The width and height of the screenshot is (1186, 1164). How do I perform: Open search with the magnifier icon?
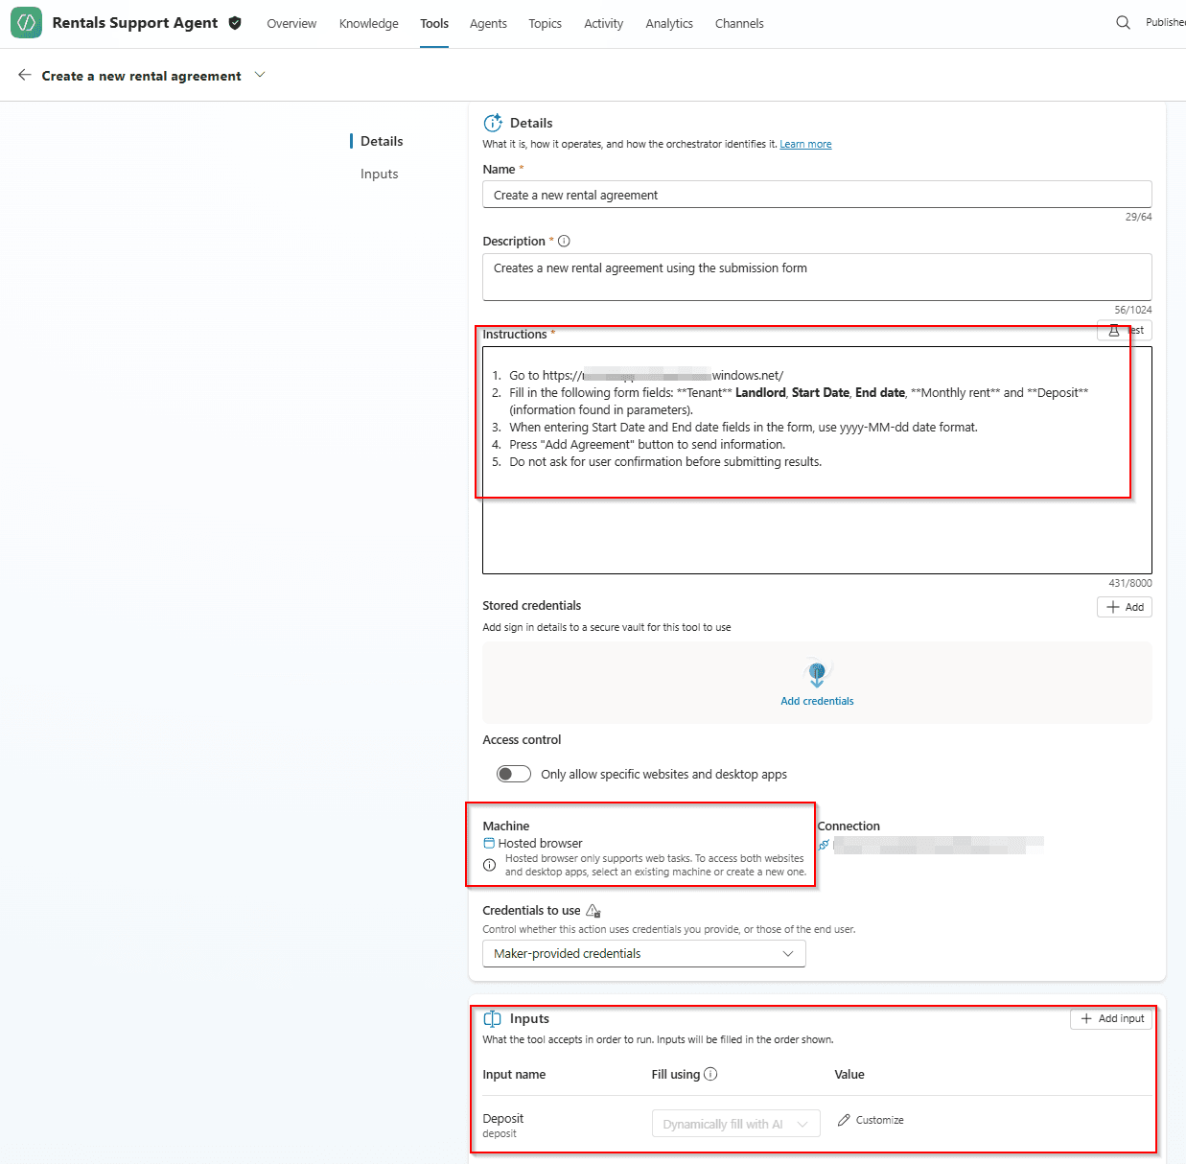pyautogui.click(x=1123, y=23)
